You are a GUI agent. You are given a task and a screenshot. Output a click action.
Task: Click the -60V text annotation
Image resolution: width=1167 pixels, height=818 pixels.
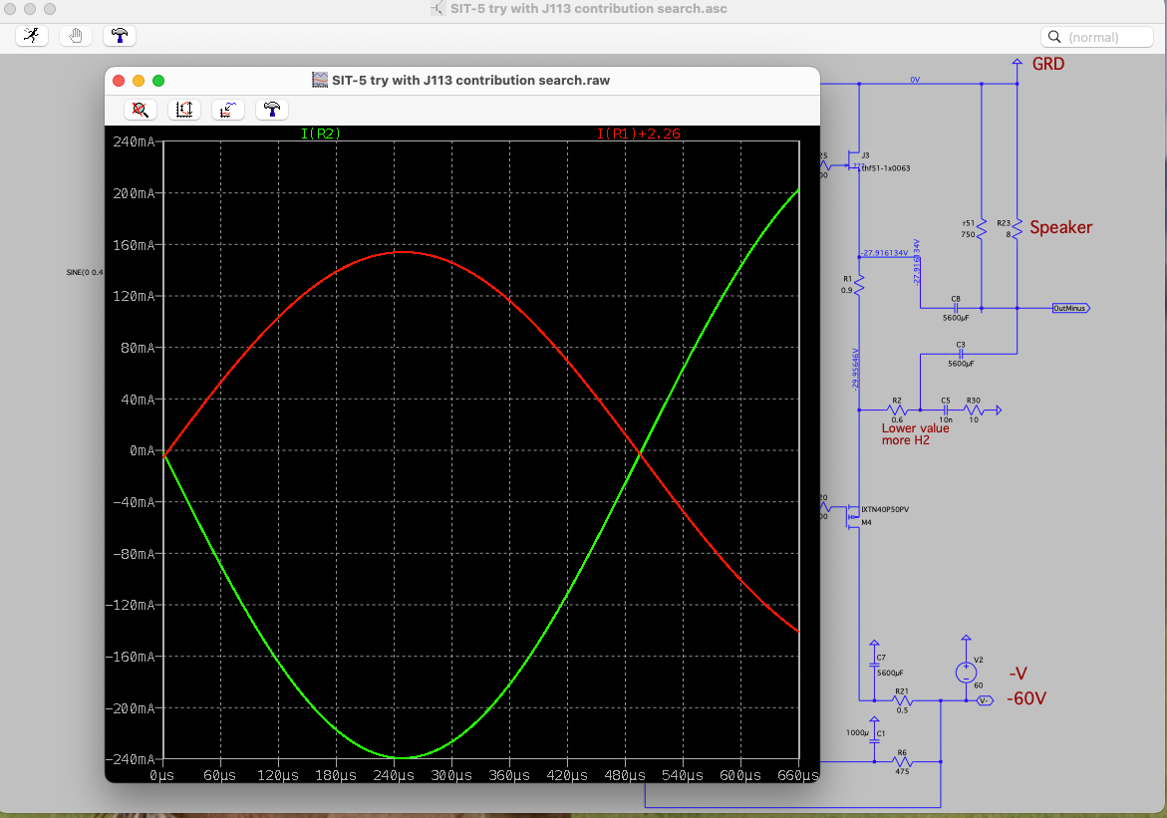click(1026, 698)
